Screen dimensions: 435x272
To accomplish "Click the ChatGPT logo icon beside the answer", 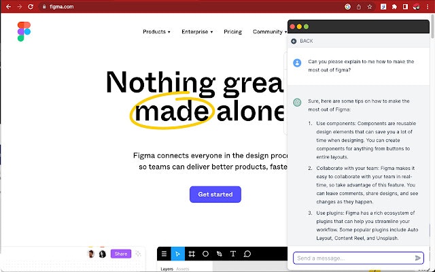I will pyautogui.click(x=297, y=103).
